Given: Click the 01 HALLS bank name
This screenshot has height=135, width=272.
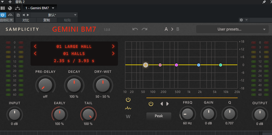Looking at the screenshot, I should [x=74, y=54].
